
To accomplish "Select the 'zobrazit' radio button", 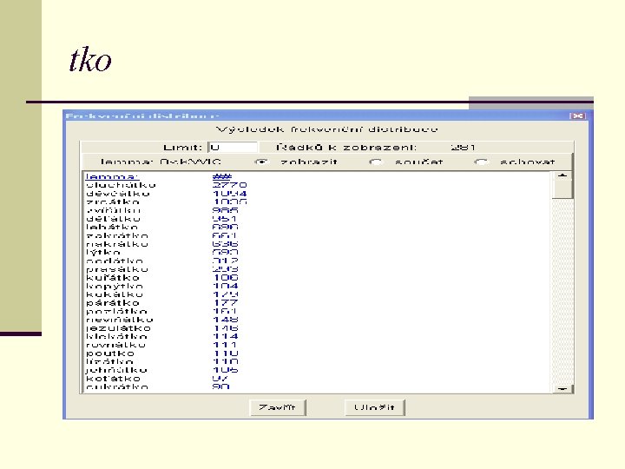I will (262, 162).
